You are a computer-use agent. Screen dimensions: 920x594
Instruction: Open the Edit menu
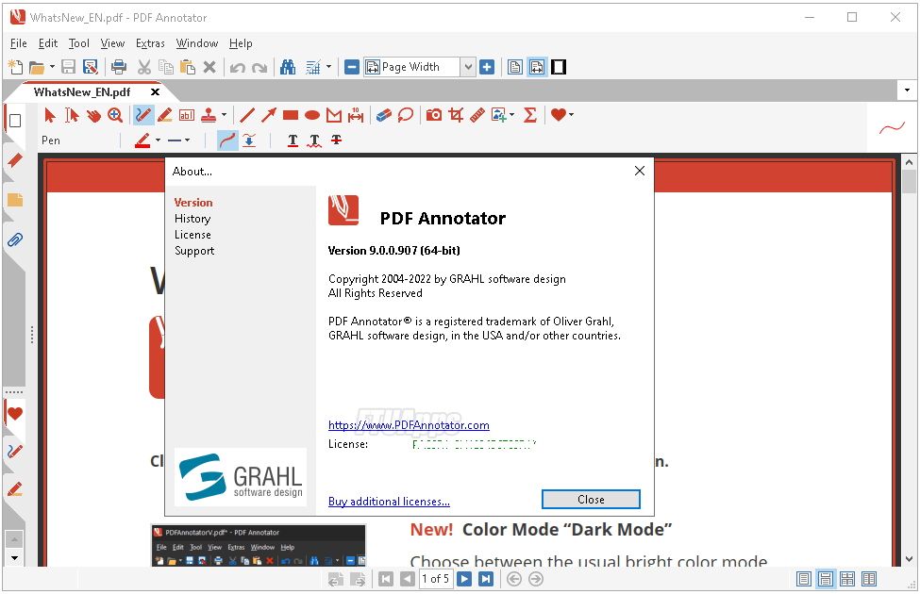click(x=48, y=43)
